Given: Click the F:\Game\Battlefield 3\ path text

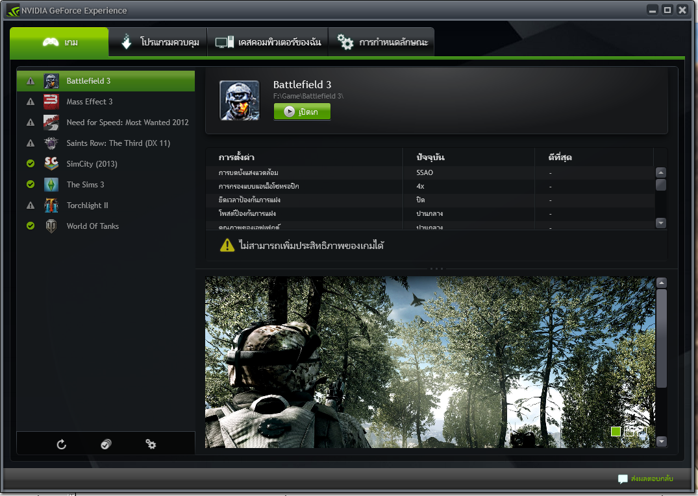Looking at the screenshot, I should (x=308, y=96).
